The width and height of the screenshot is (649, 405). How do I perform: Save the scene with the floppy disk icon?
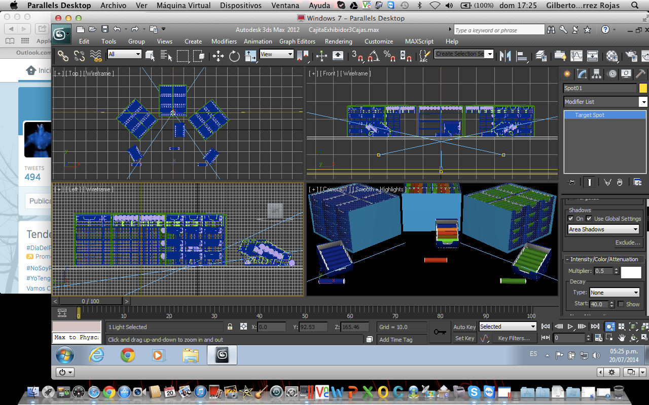(105, 29)
